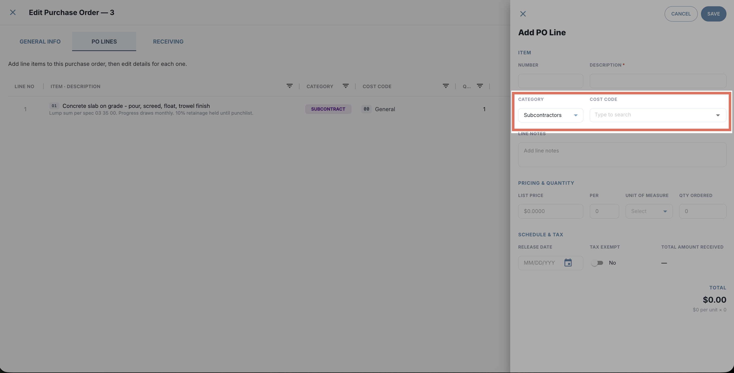Cancel adding the PO line
The image size is (734, 373).
click(681, 14)
